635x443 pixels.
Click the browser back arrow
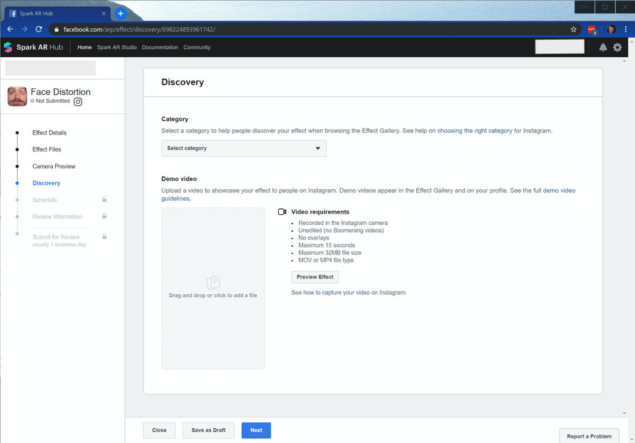pyautogui.click(x=10, y=29)
